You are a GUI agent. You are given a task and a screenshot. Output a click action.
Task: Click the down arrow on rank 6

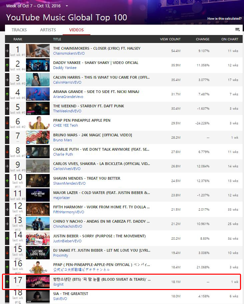tap(7, 123)
